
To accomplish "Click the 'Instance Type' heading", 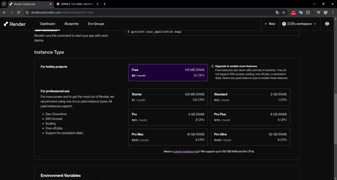I will tap(49, 52).
